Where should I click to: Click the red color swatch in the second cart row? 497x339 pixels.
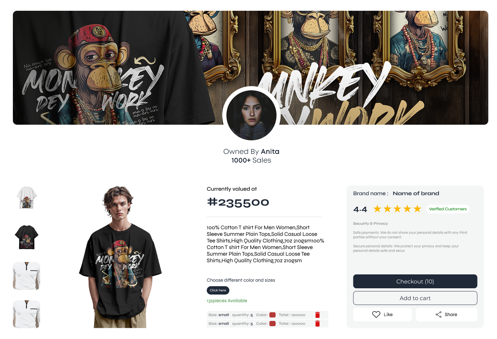point(272,323)
